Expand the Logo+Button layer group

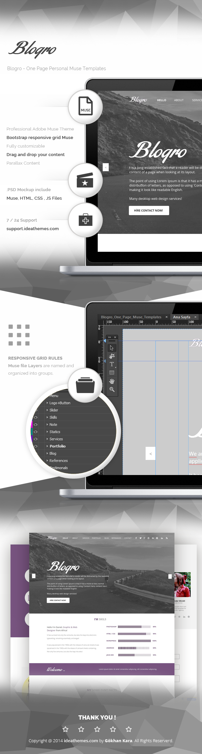coord(47,403)
